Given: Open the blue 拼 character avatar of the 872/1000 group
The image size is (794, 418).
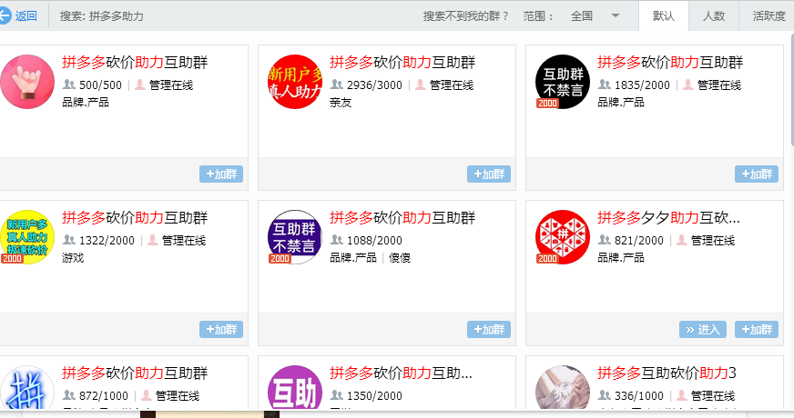Looking at the screenshot, I should (26, 387).
